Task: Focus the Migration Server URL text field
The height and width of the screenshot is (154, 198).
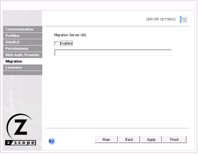Action: [113, 53]
